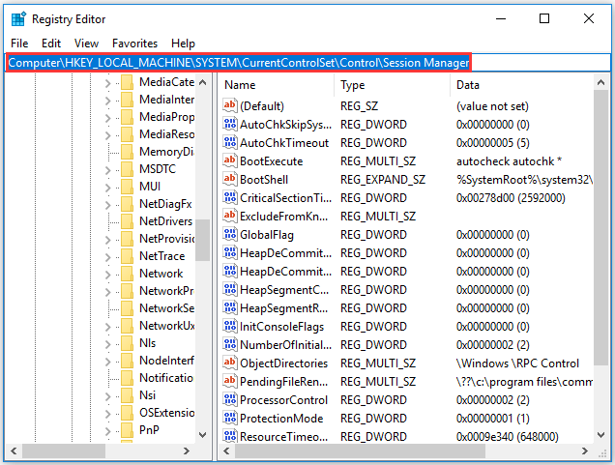Select the MemoryDi tree item
The height and width of the screenshot is (465, 615).
tap(166, 152)
